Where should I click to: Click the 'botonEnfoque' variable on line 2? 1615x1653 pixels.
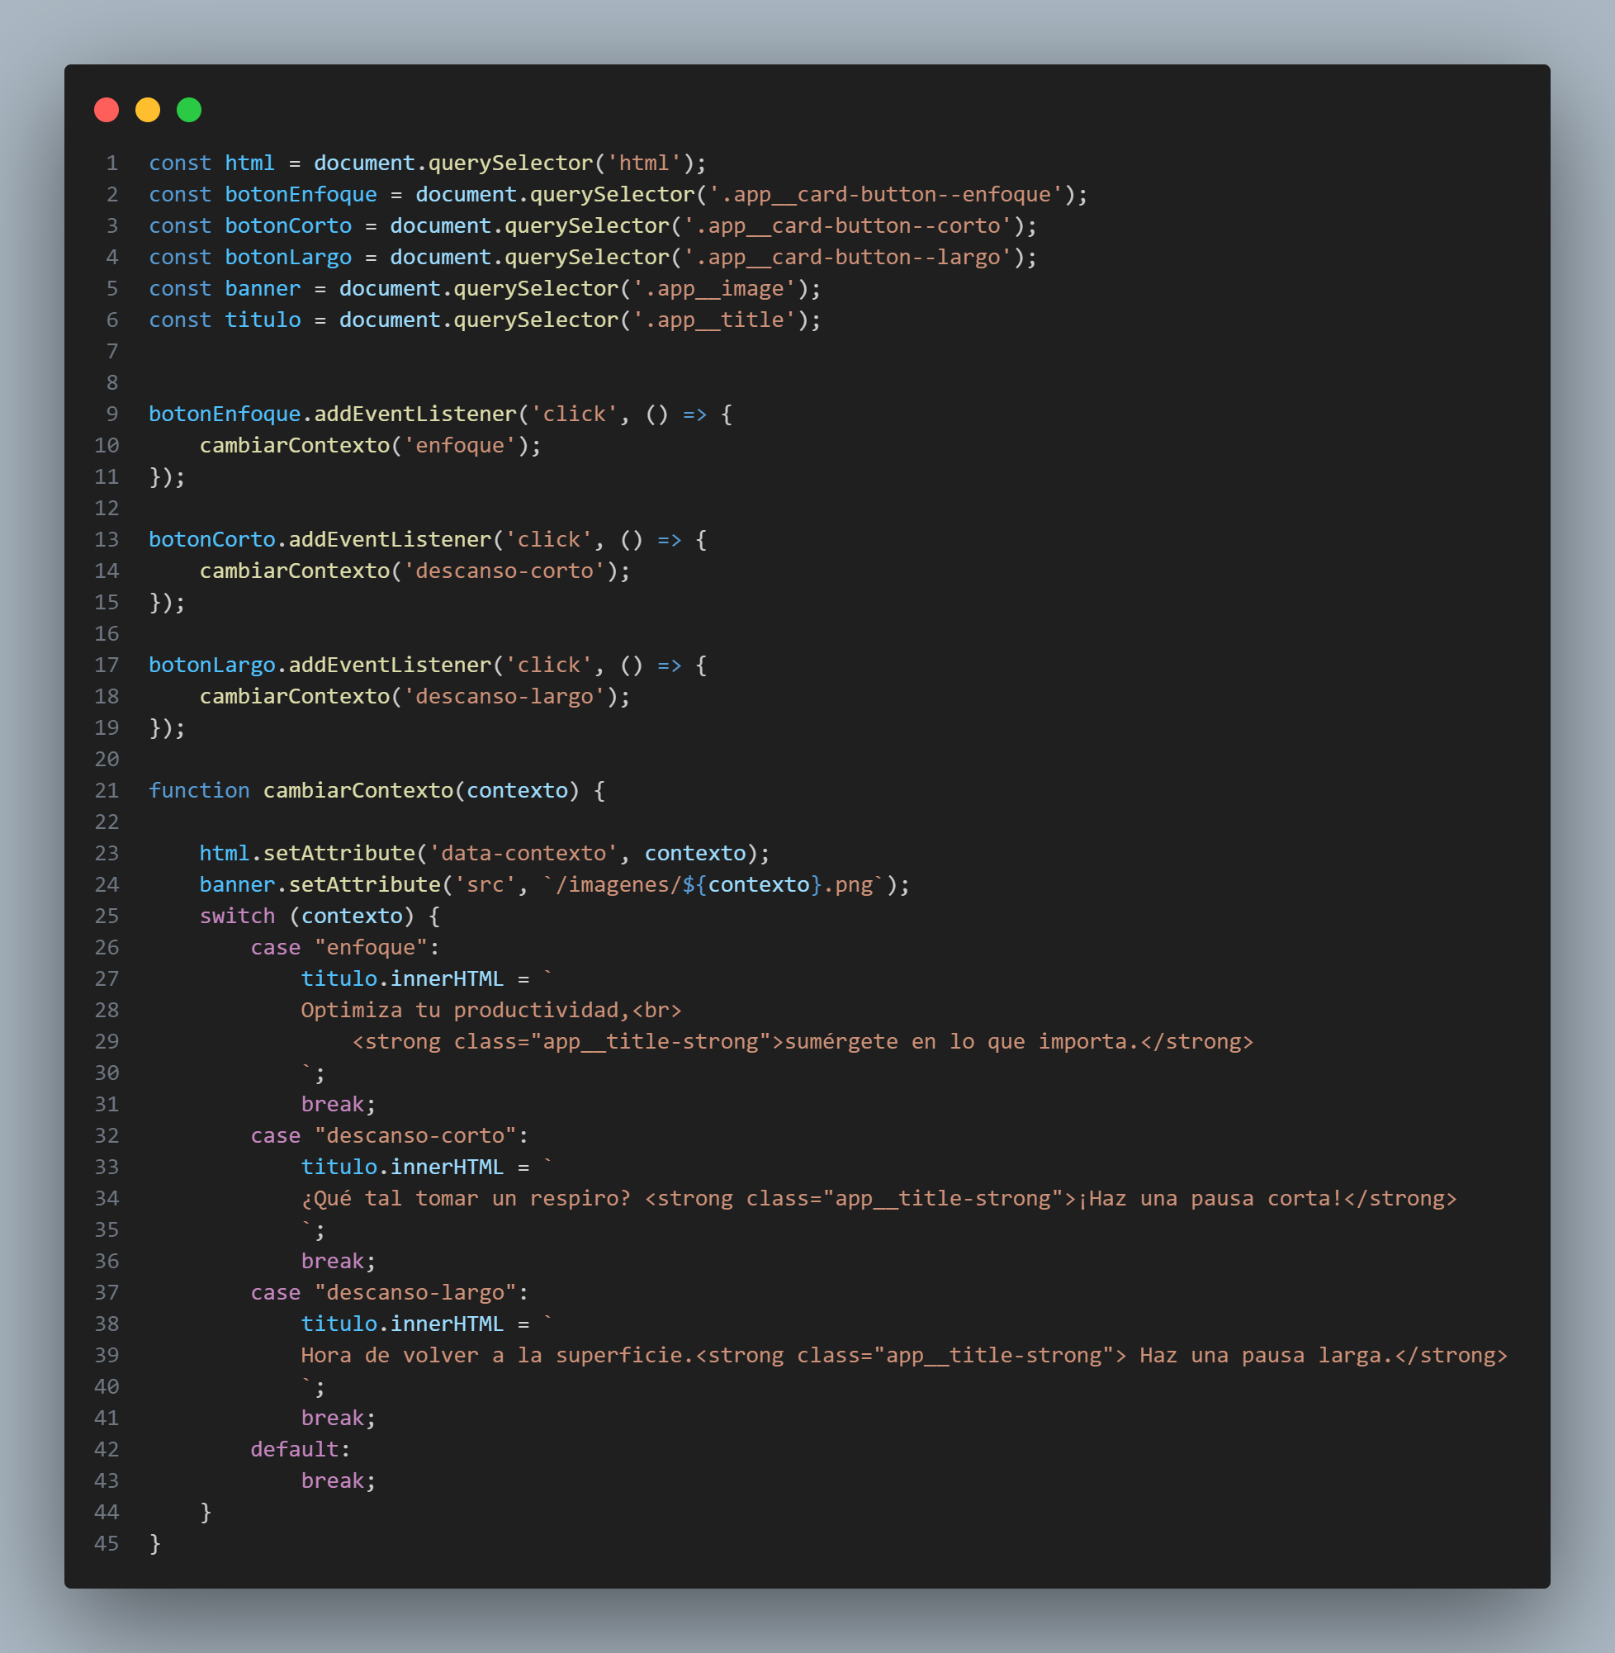click(x=301, y=194)
